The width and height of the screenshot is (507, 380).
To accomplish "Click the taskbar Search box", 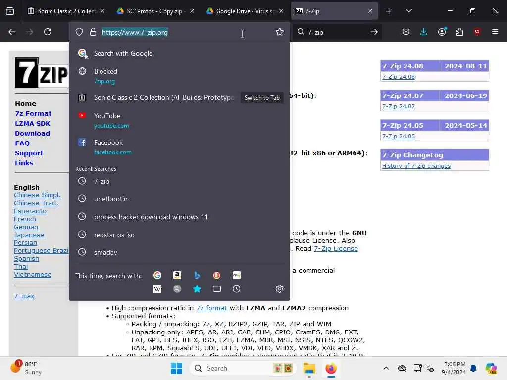I will [243, 368].
